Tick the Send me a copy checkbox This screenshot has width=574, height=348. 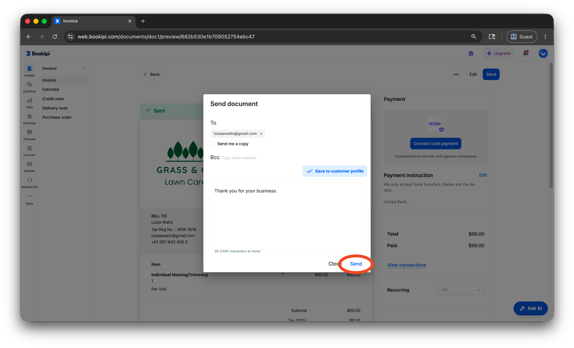(213, 144)
